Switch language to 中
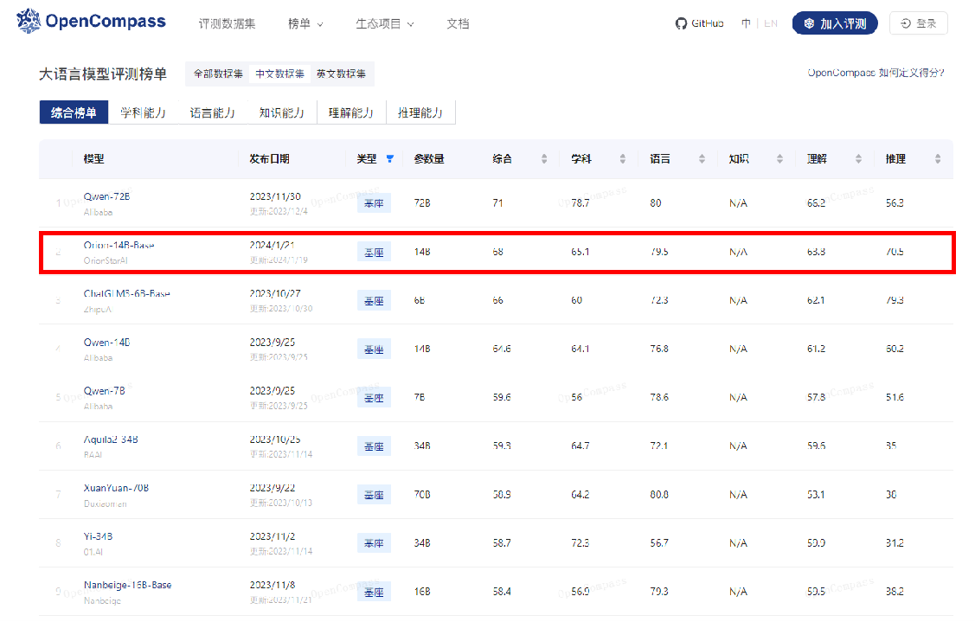Screen dimensions: 975x622 click(746, 23)
